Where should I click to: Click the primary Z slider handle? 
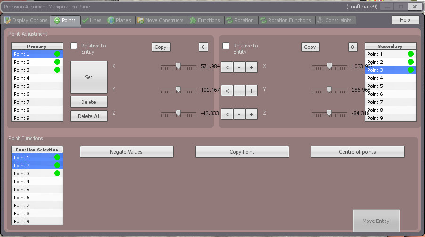coord(178,113)
